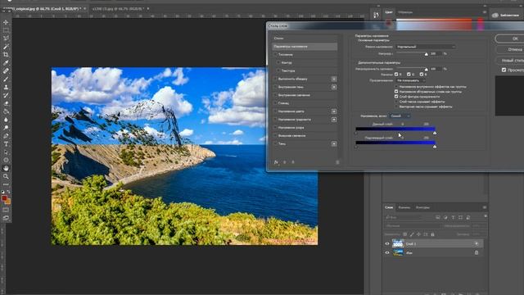Click the Underlying Layer white slider handle
The image size is (524, 295).
[435, 147]
